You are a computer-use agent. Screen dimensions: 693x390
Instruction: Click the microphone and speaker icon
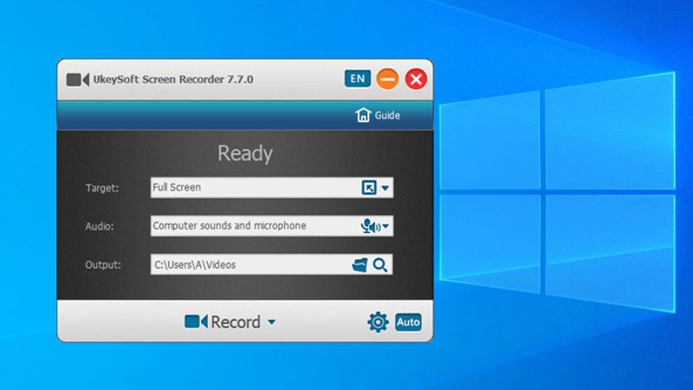click(x=371, y=226)
